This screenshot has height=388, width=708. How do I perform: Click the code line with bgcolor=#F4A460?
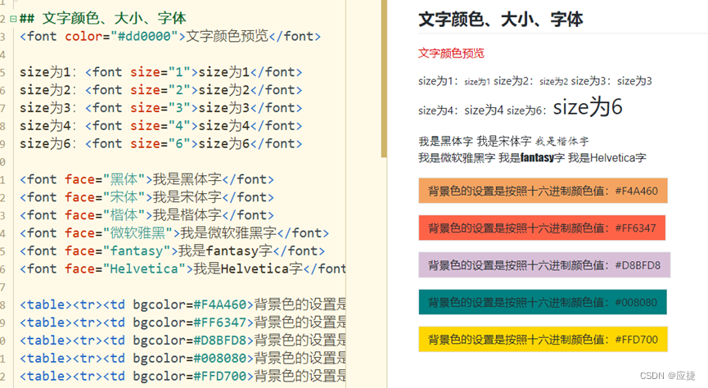click(x=183, y=305)
